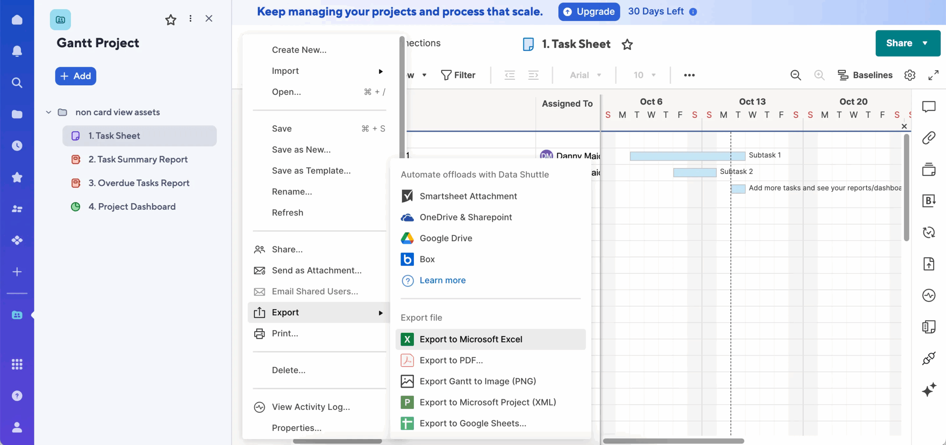946x445 pixels.
Task: Open zoom-out magnifier on the toolbar
Action: [x=796, y=75]
